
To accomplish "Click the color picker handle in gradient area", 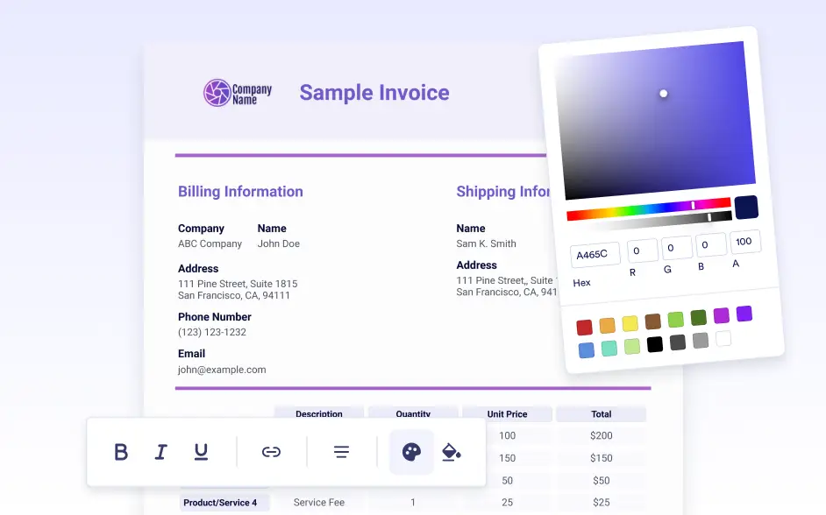I will point(664,94).
